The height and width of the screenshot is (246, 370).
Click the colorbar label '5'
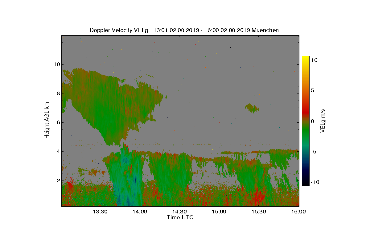pos(312,90)
